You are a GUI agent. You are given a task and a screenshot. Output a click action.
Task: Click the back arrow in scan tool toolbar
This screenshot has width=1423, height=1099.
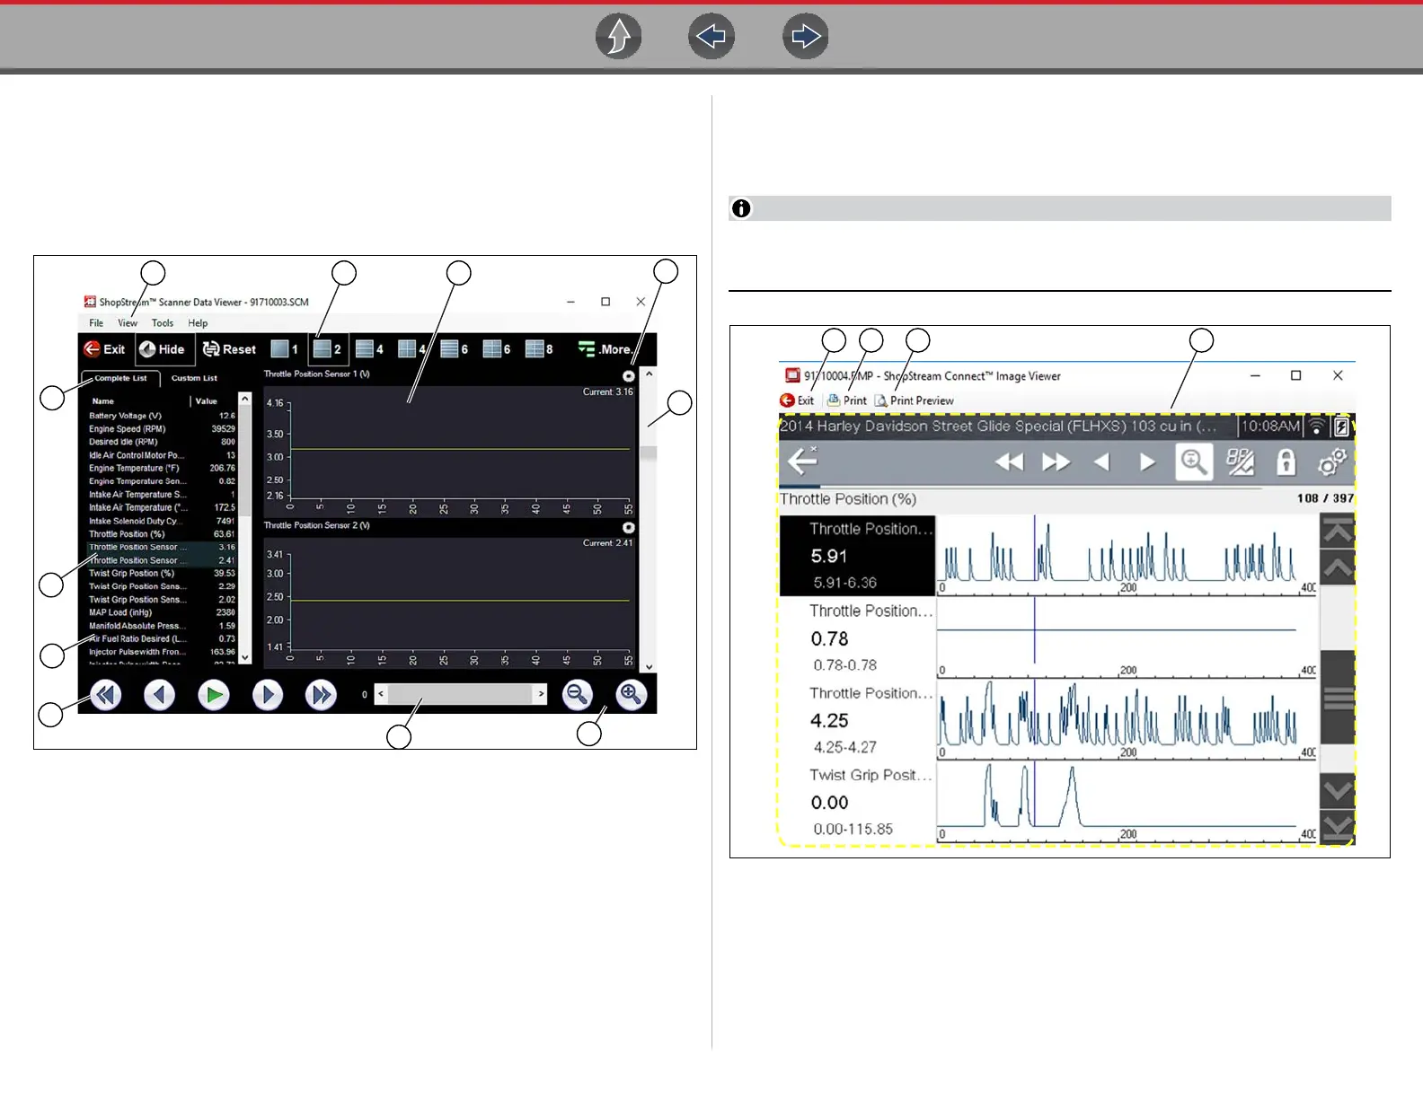[x=802, y=462]
